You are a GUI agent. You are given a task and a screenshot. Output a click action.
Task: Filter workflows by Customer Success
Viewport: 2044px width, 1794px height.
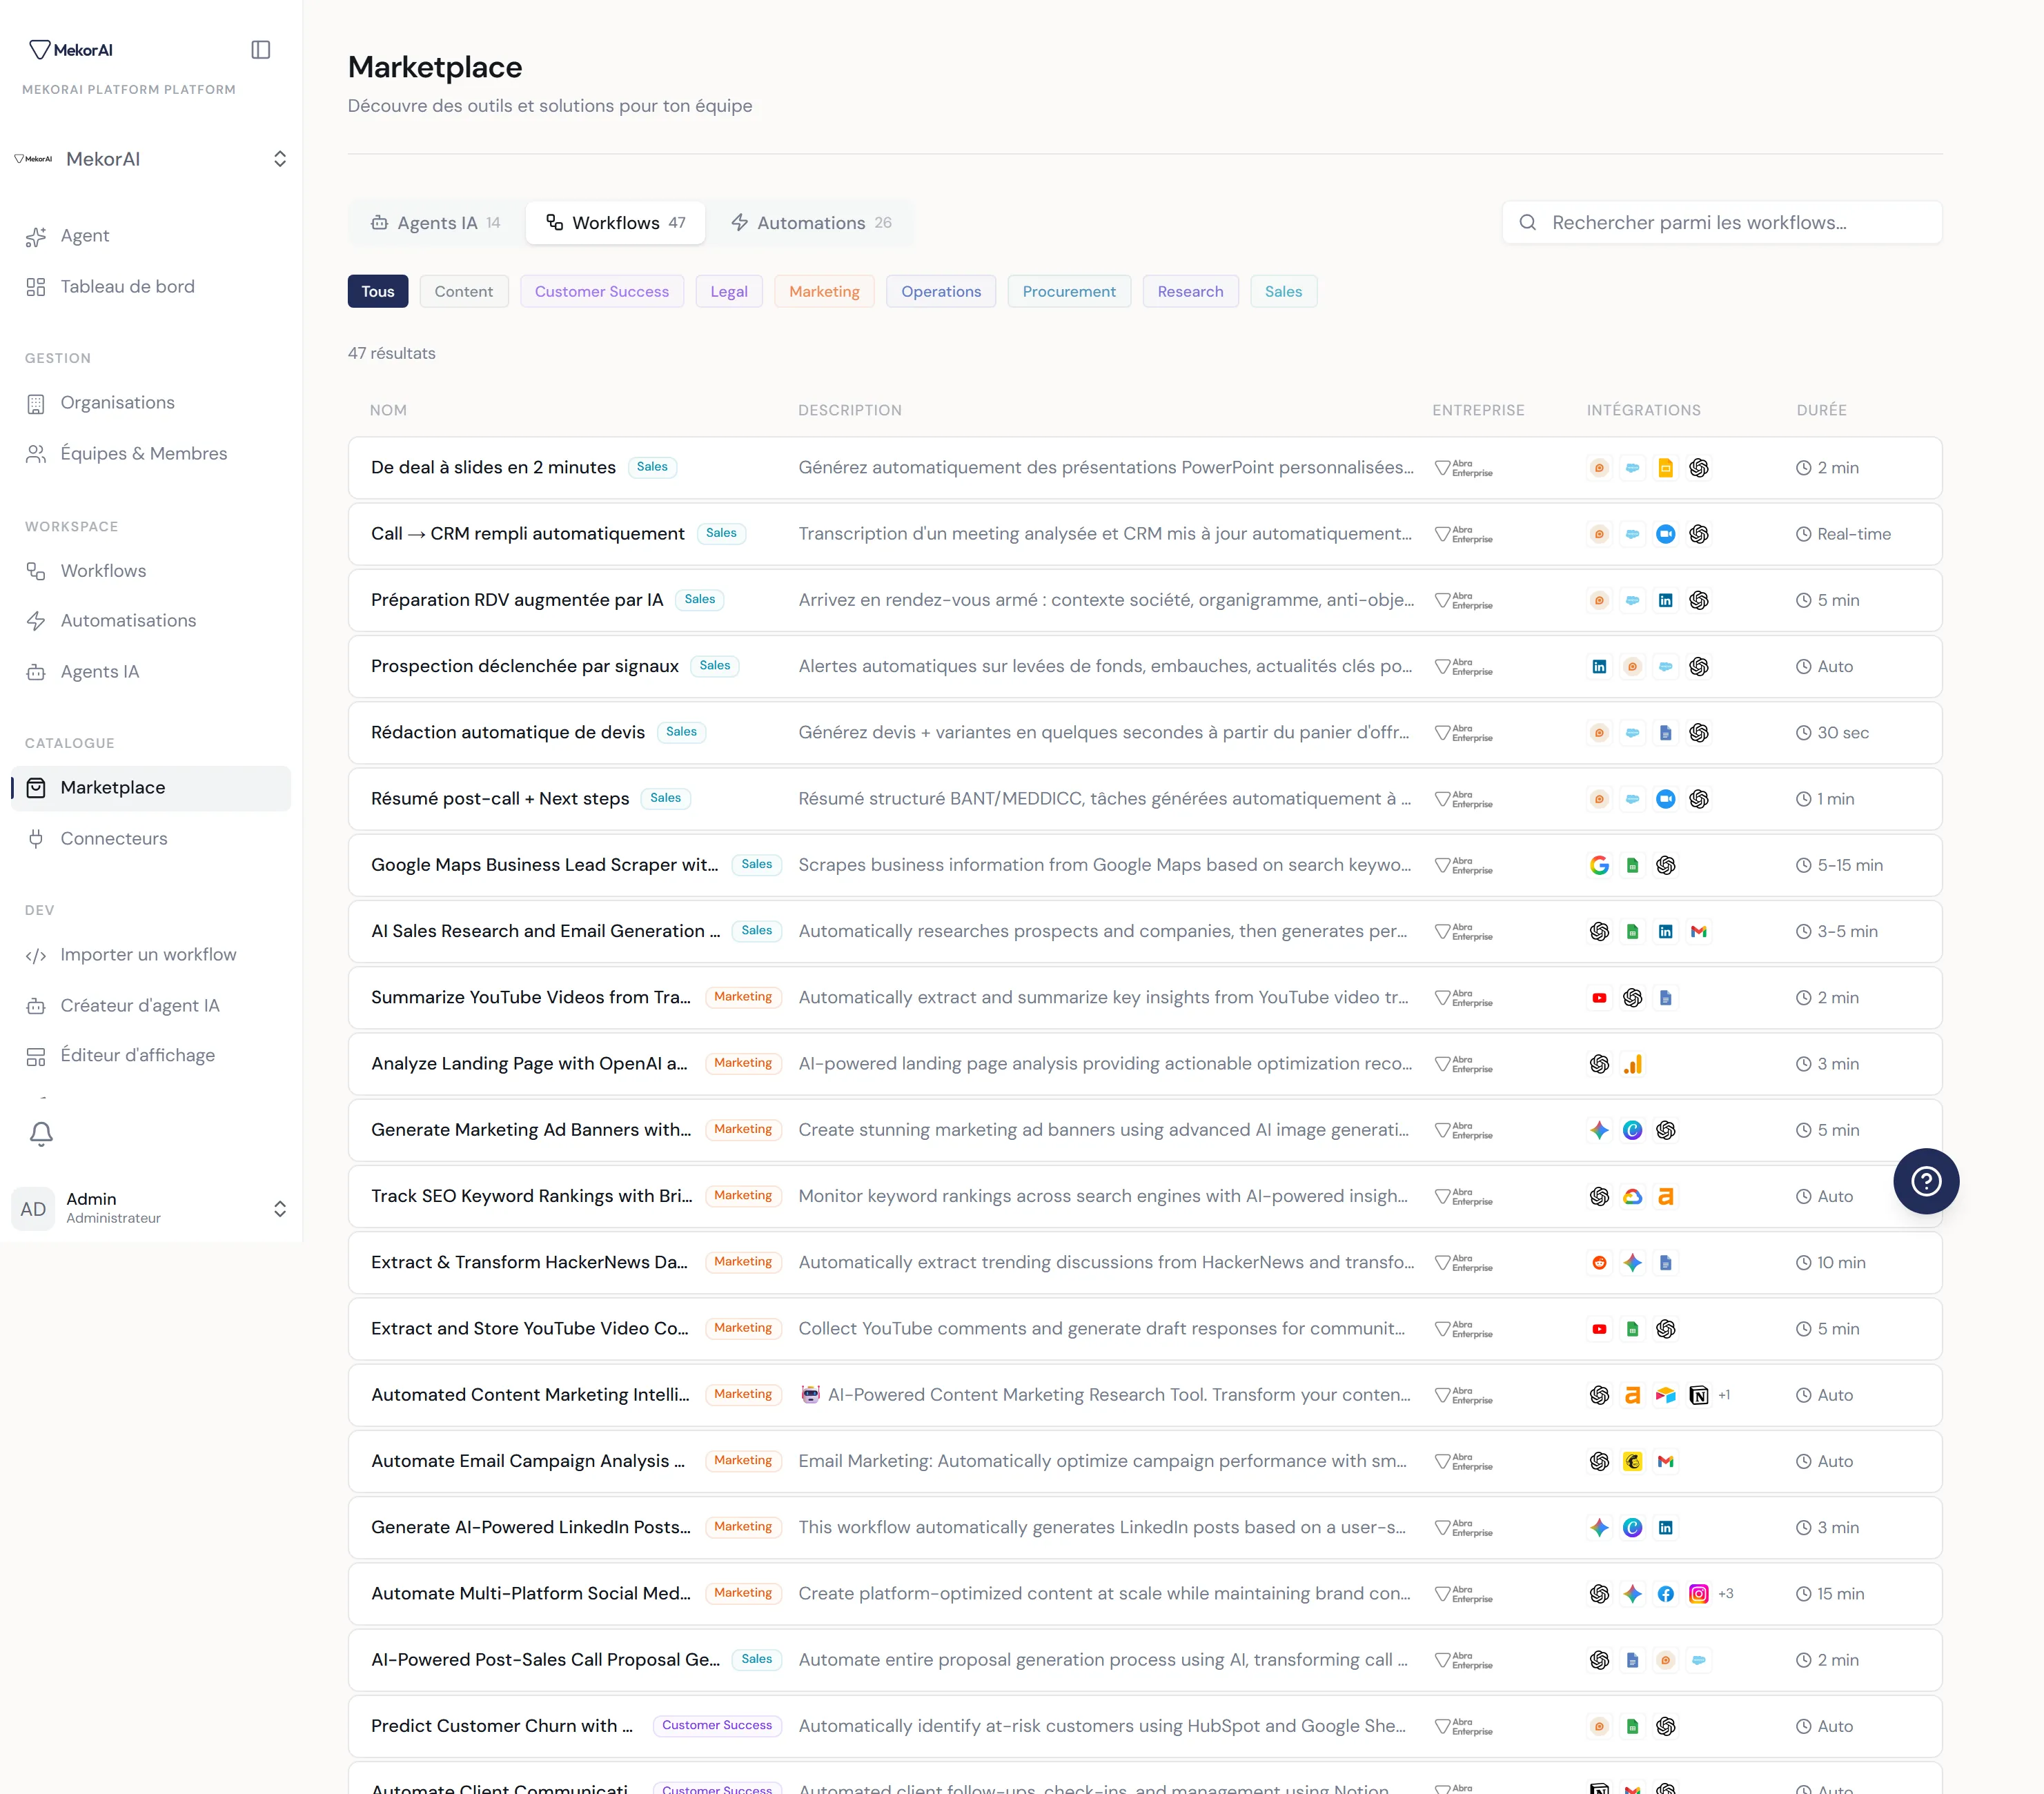point(602,291)
